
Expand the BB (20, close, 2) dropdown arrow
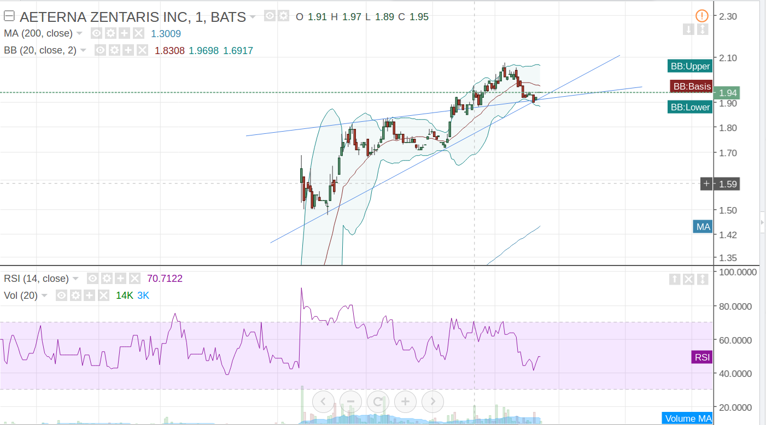(83, 50)
